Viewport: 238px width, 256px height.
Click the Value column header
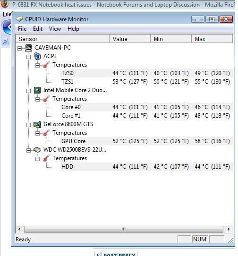130,39
